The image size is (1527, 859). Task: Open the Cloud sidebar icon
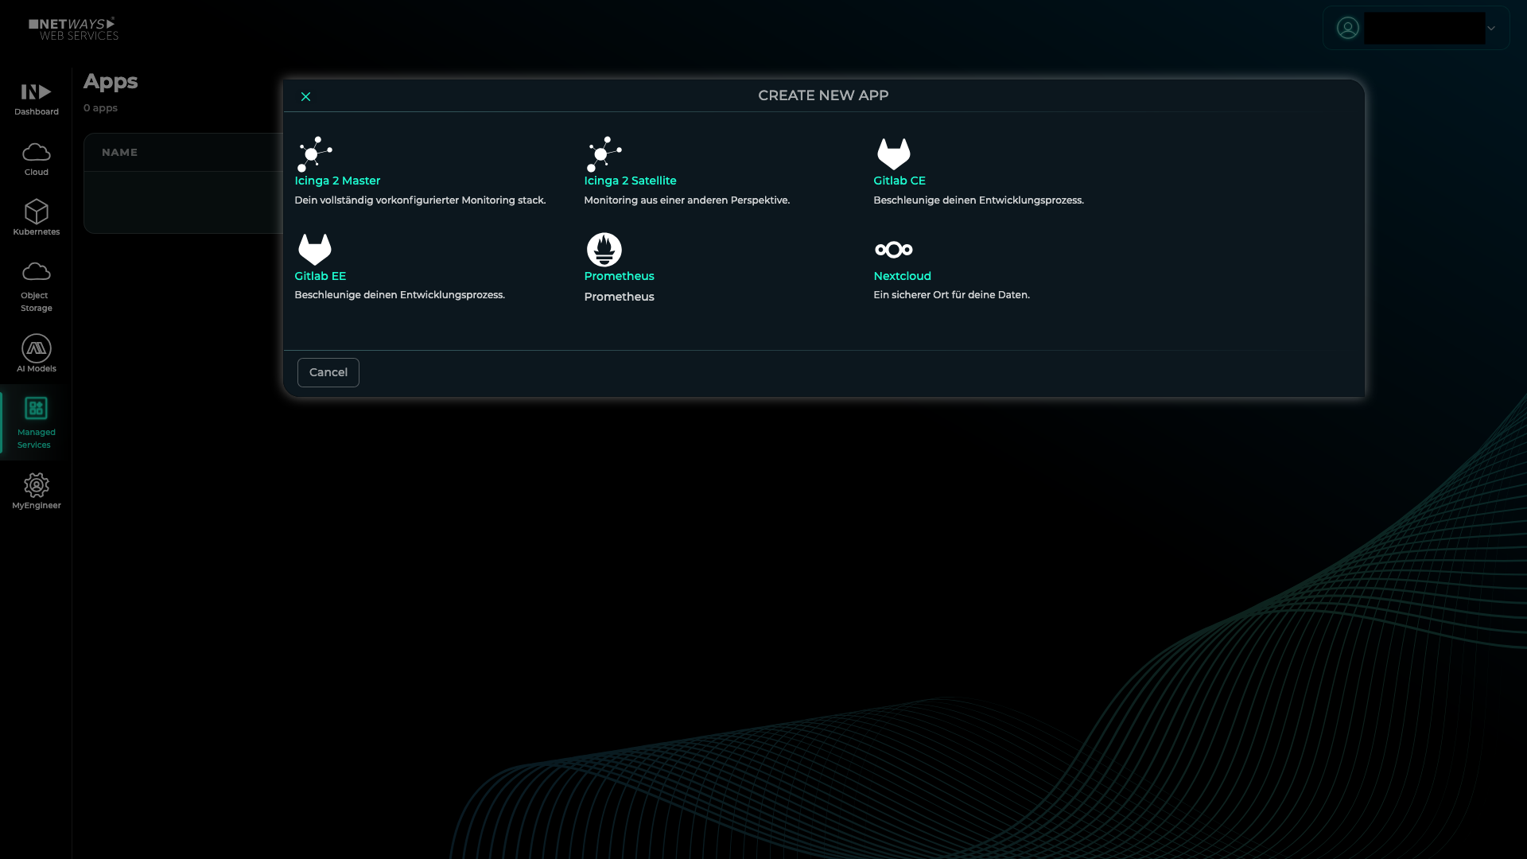[36, 151]
